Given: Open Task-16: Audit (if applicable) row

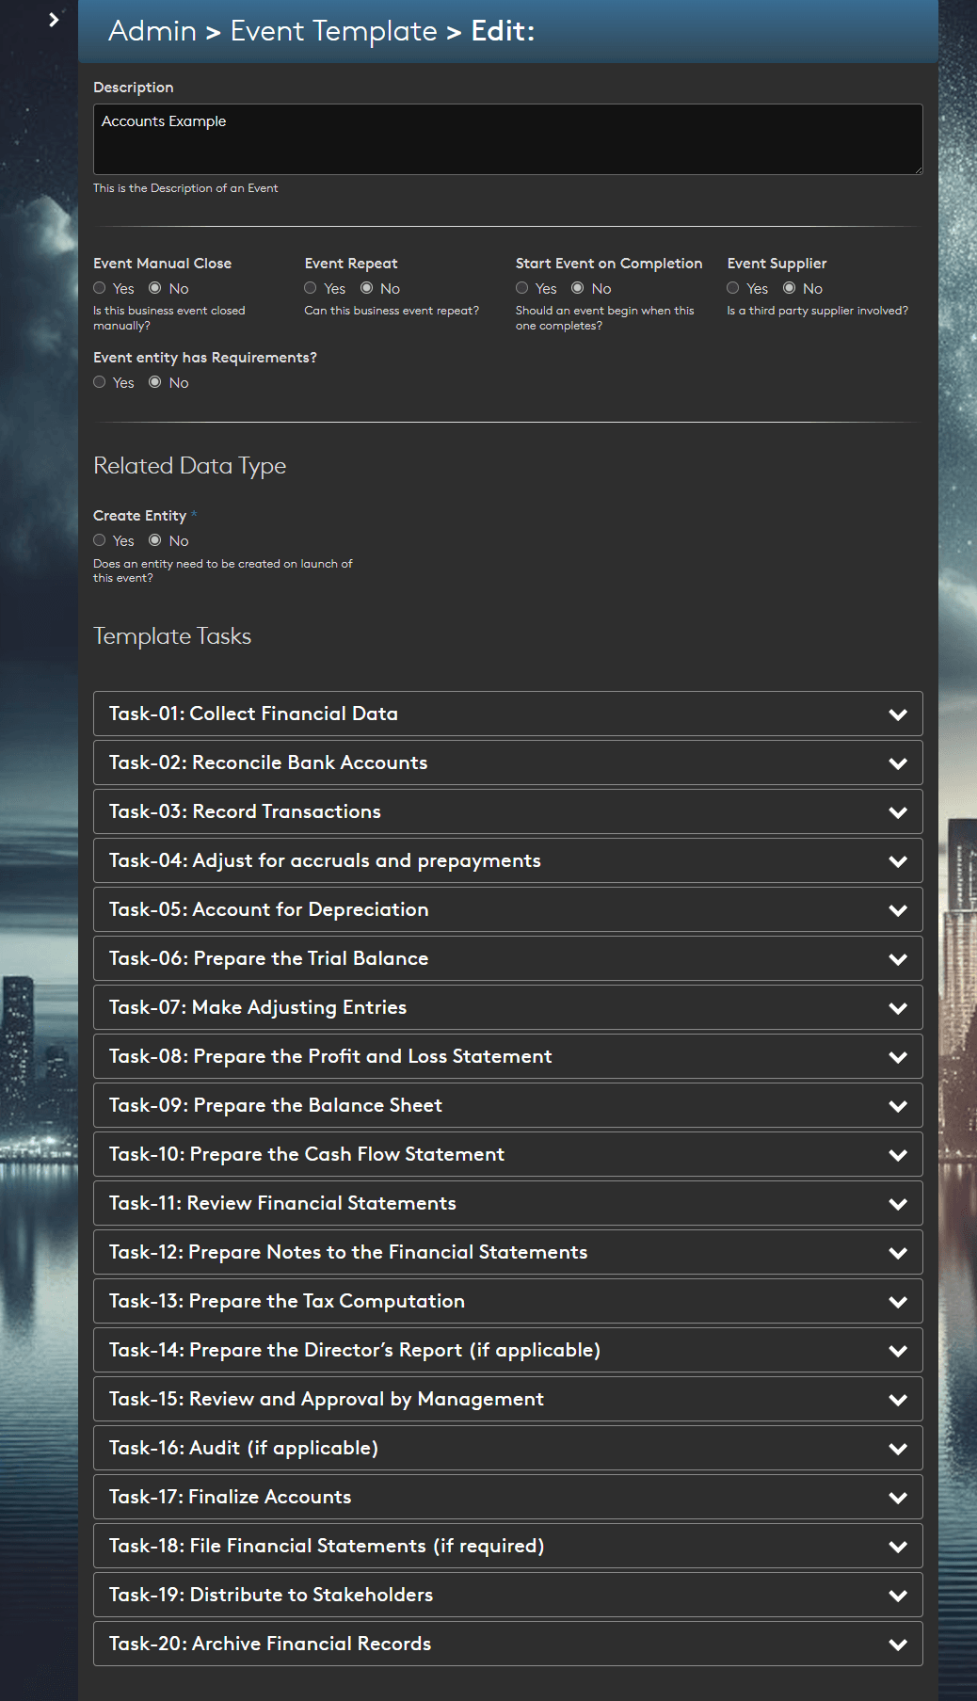Looking at the screenshot, I should [507, 1448].
